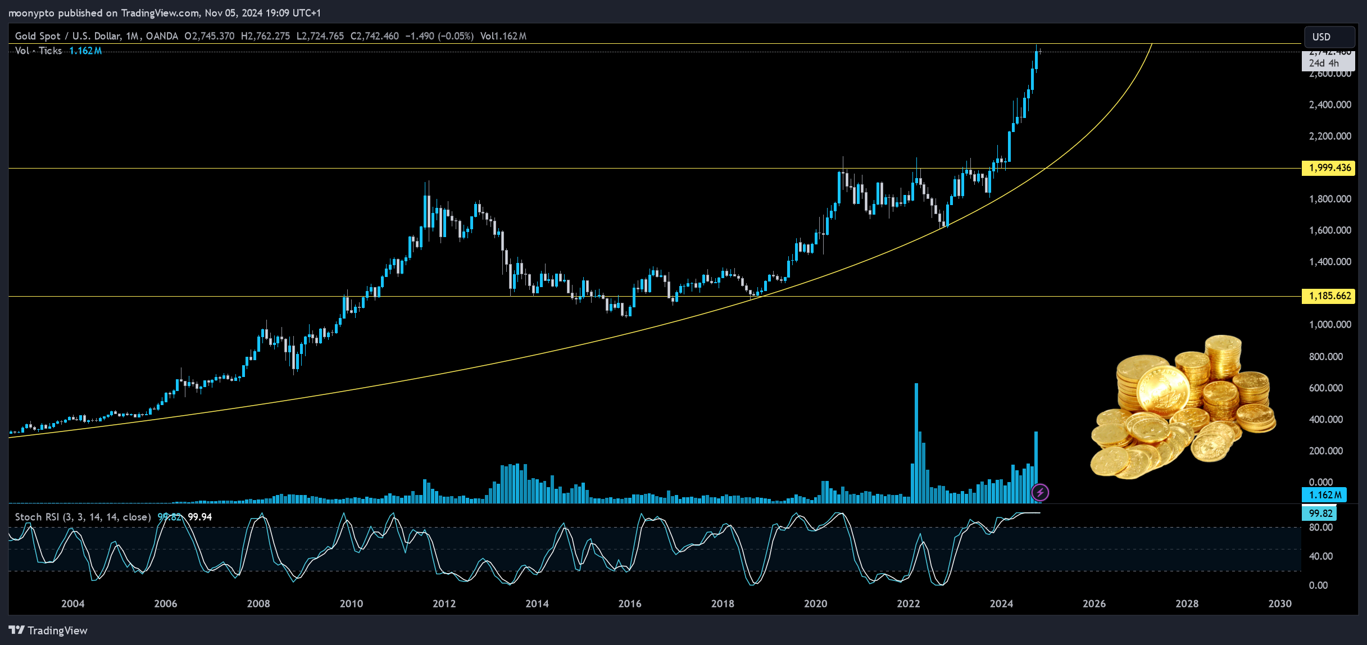Click the change value −1.490 (−0.05%)

(x=439, y=36)
